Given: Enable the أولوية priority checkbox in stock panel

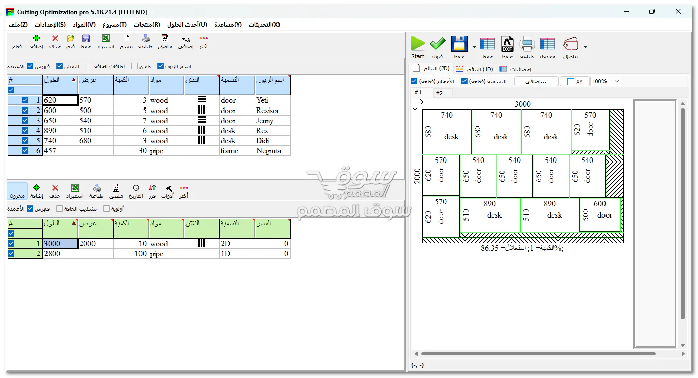Looking at the screenshot, I should tap(106, 208).
